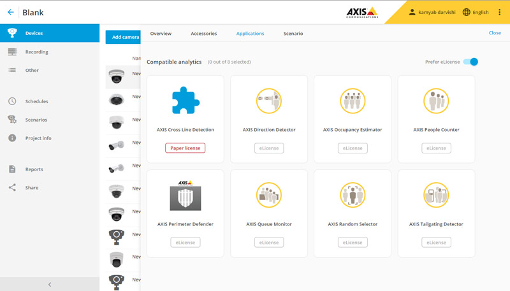Collapse the left sidebar with the chevron
510x291 pixels.
tap(50, 285)
